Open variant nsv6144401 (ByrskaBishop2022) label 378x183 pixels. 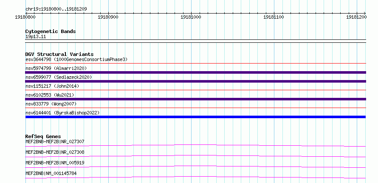(62, 113)
